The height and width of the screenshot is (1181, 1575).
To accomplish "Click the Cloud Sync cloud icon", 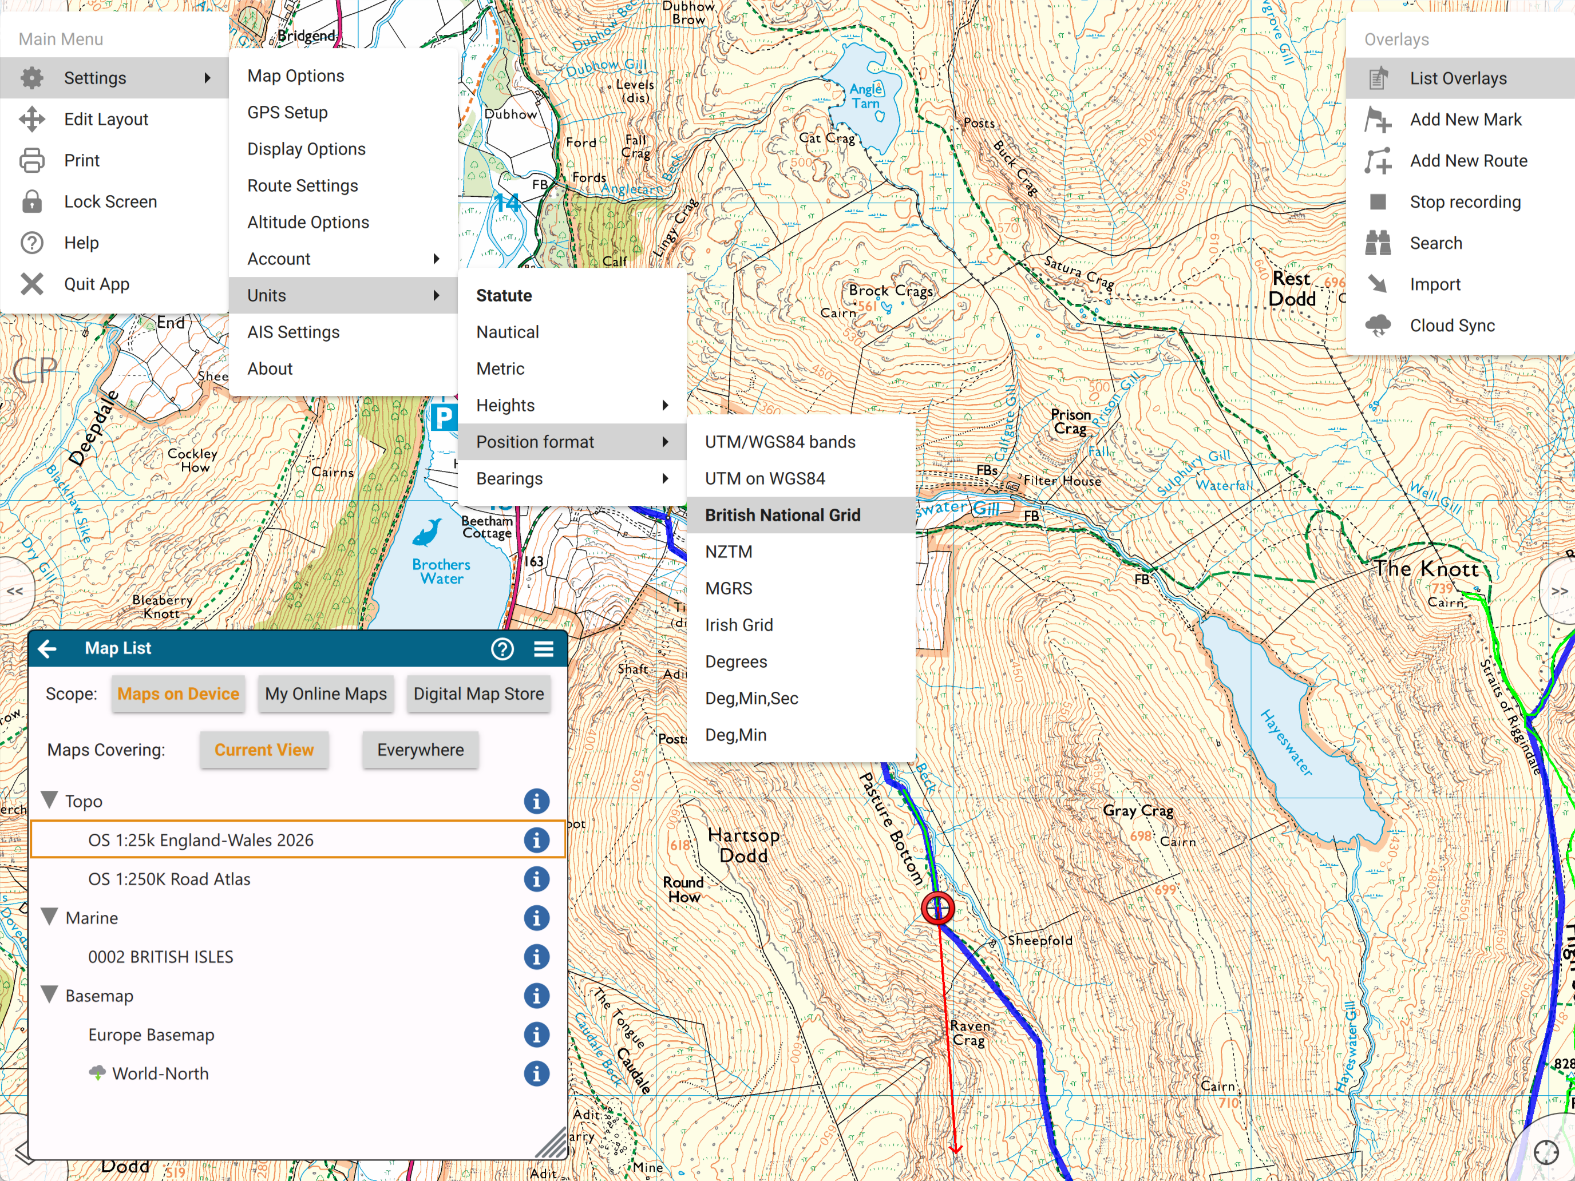I will point(1378,326).
